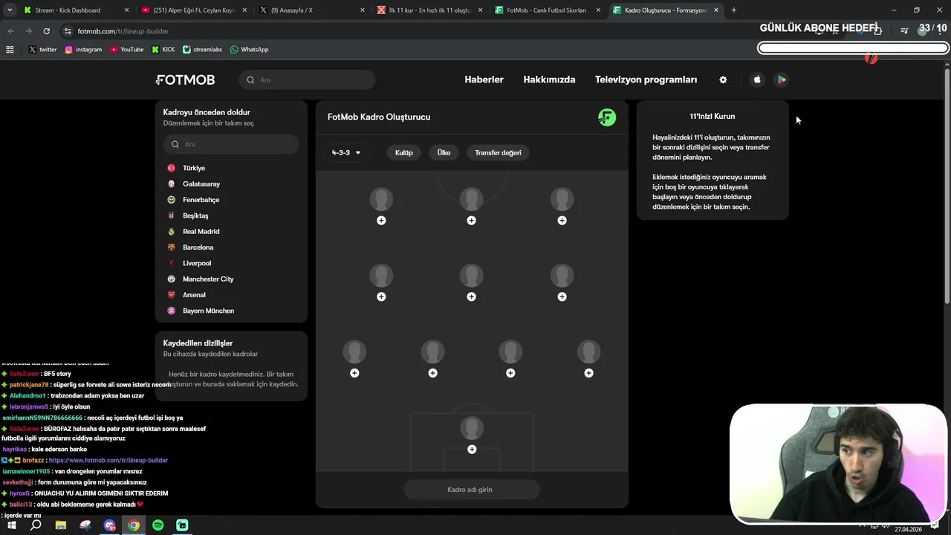Add player to center forward slot
This screenshot has height=535, width=951.
(471, 221)
